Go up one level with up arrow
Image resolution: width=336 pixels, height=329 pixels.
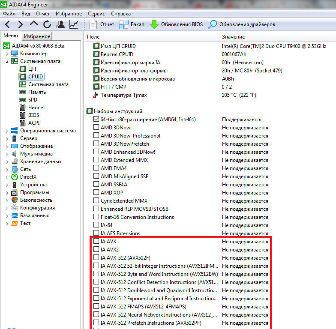coord(33,24)
